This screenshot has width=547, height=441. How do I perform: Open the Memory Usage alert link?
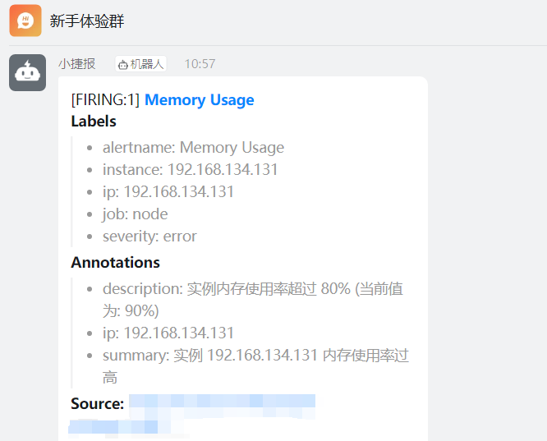click(200, 100)
